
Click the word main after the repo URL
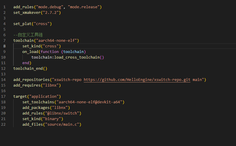tap(197, 79)
